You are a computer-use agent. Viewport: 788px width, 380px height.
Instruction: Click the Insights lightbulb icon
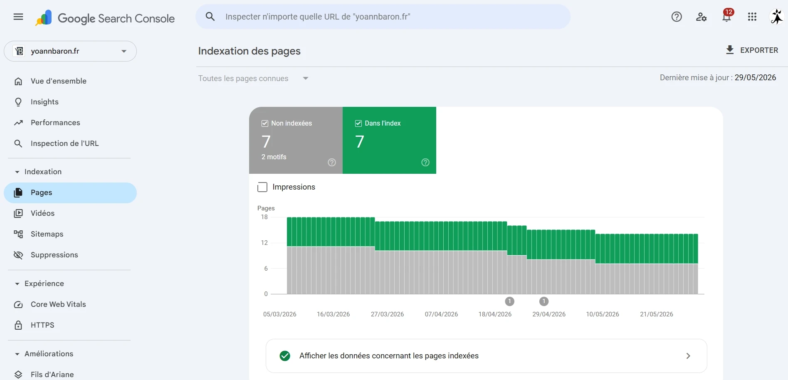(18, 102)
